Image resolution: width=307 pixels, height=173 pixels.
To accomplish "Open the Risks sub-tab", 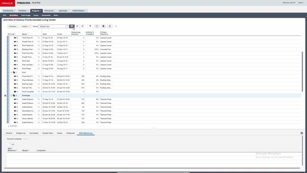I will coord(56,15).
